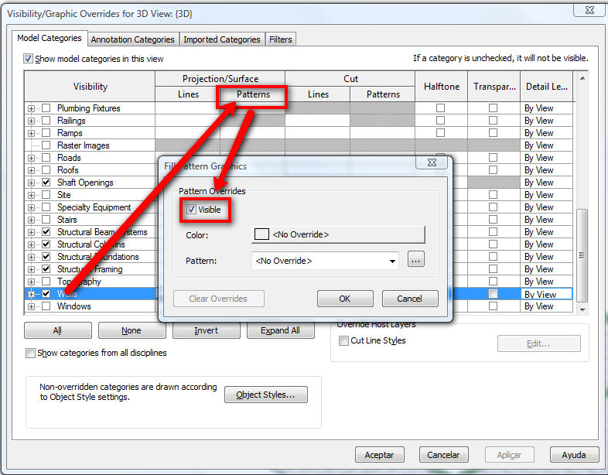Click Expand All button
Viewport: 608px width, 475px height.
point(280,330)
